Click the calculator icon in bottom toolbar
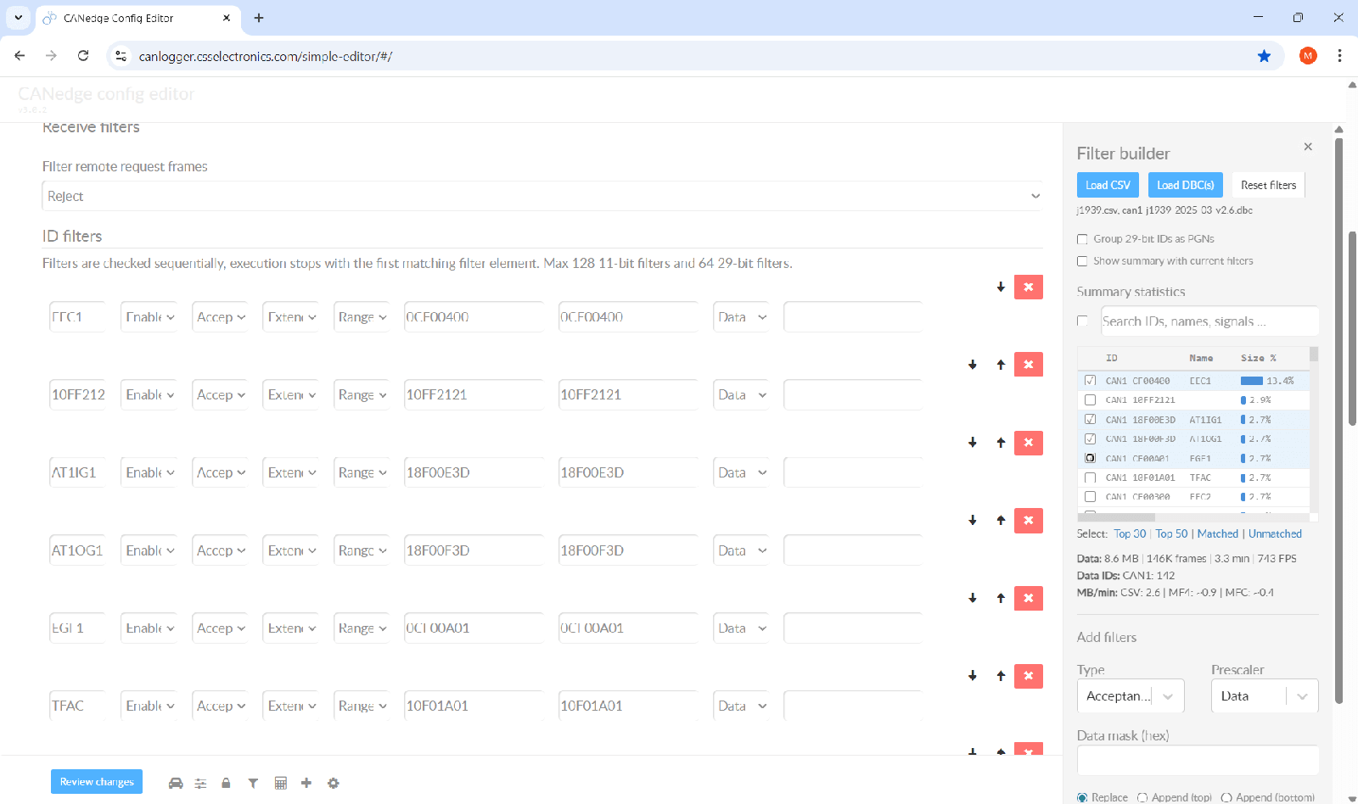 [x=281, y=783]
